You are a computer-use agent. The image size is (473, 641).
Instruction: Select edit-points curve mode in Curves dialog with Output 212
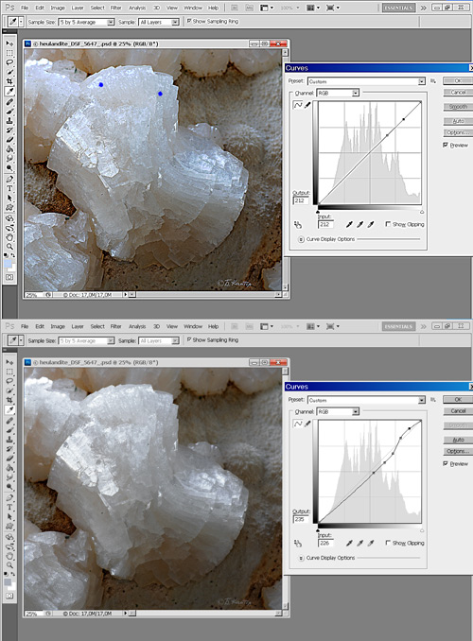click(298, 105)
